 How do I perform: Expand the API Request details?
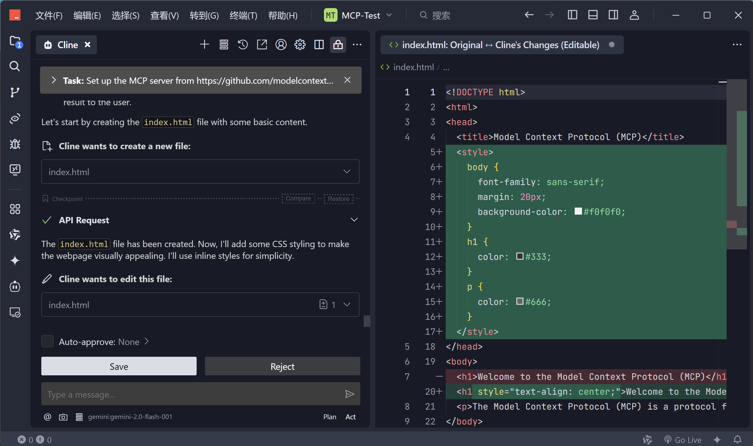coord(354,220)
